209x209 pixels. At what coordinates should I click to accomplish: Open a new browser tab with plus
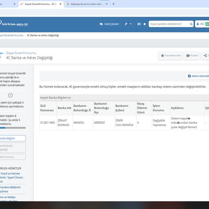113,4
